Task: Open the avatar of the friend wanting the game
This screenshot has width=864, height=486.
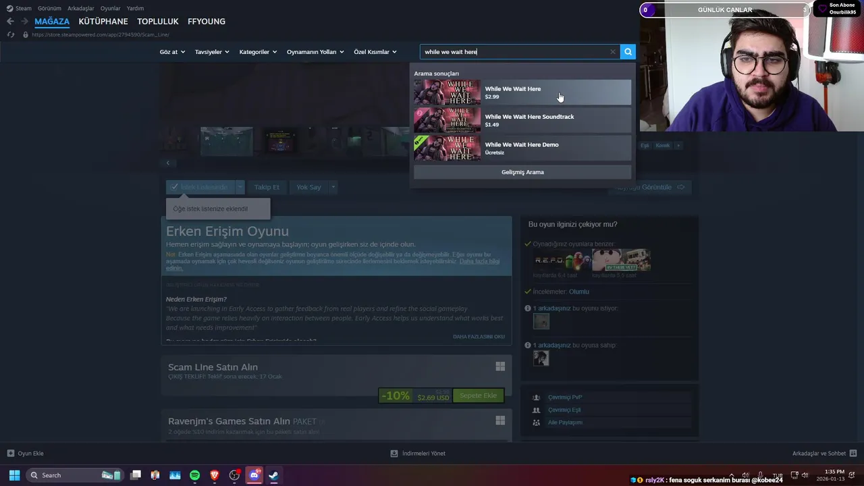Action: [541, 321]
